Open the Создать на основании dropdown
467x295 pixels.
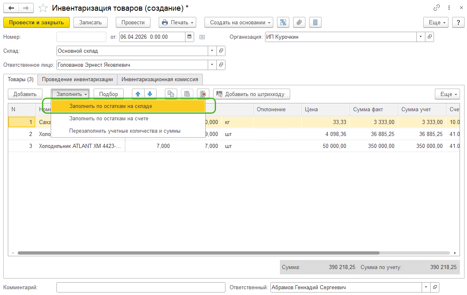[239, 22]
